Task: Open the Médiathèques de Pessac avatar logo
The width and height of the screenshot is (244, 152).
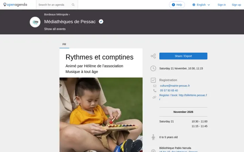Action: pyautogui.click(x=35, y=22)
